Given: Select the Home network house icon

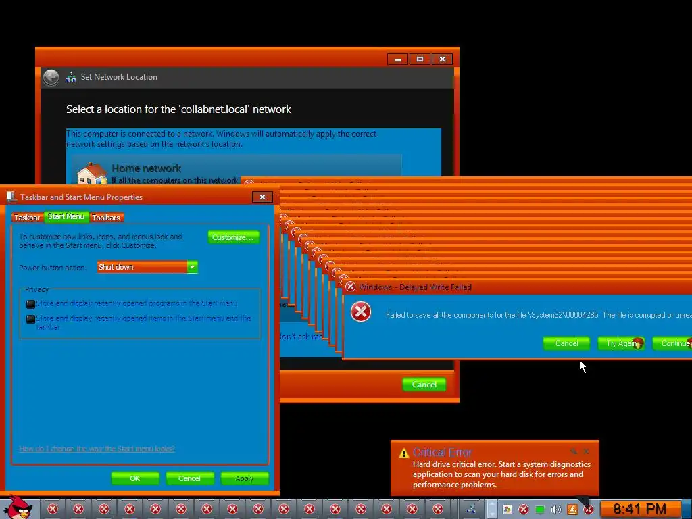Looking at the screenshot, I should pyautogui.click(x=92, y=173).
